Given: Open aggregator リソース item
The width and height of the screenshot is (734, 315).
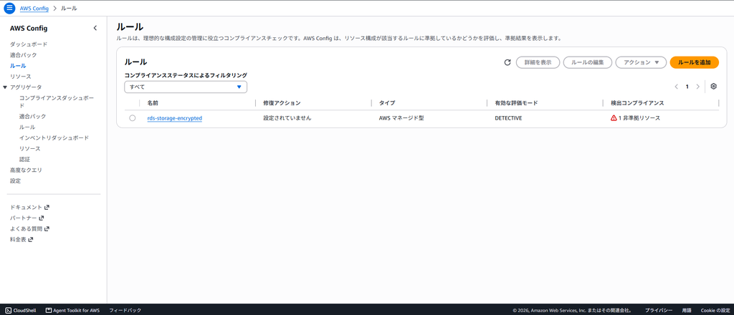Looking at the screenshot, I should point(30,149).
